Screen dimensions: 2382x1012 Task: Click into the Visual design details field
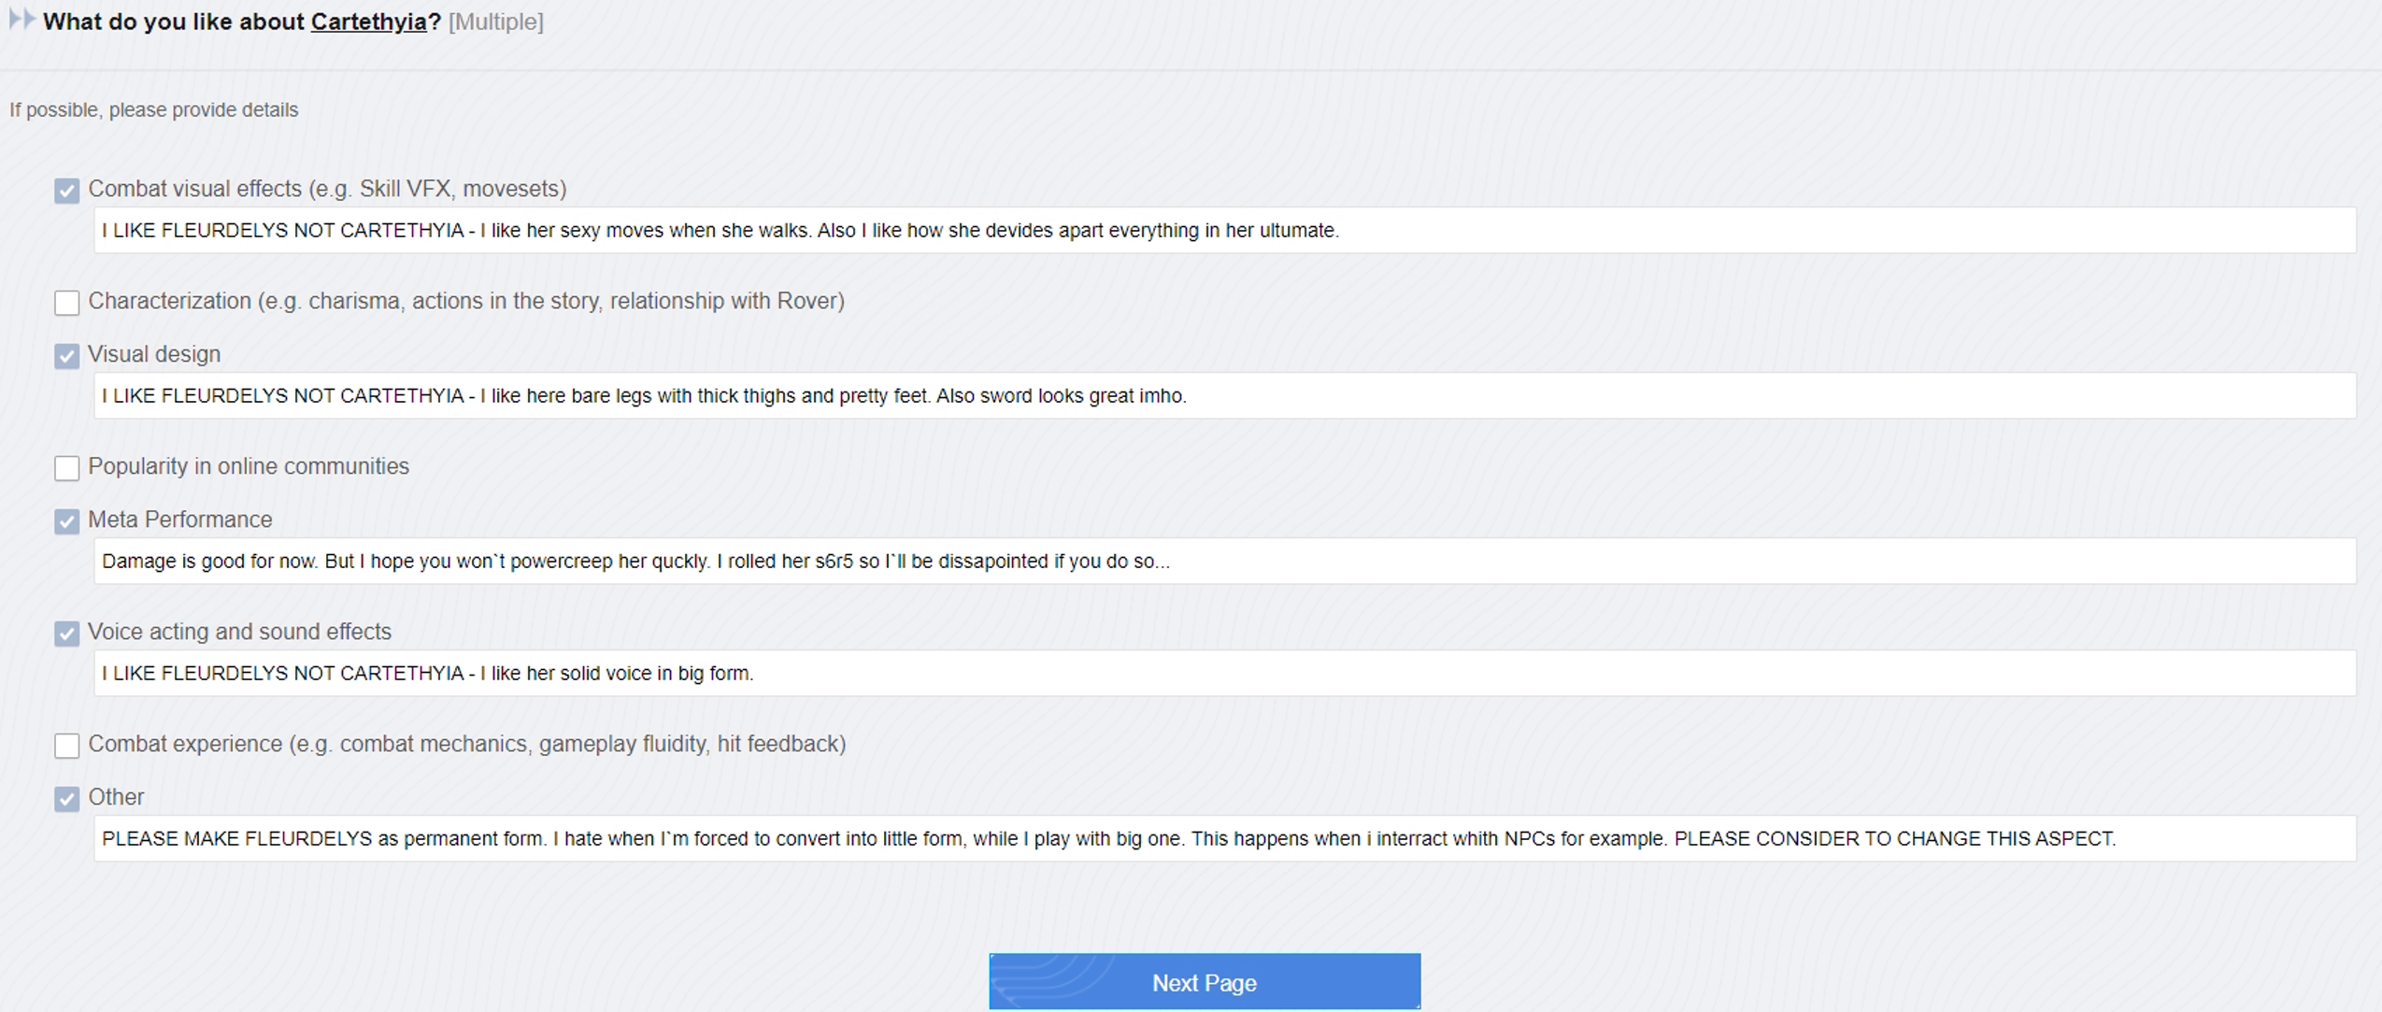point(1224,396)
